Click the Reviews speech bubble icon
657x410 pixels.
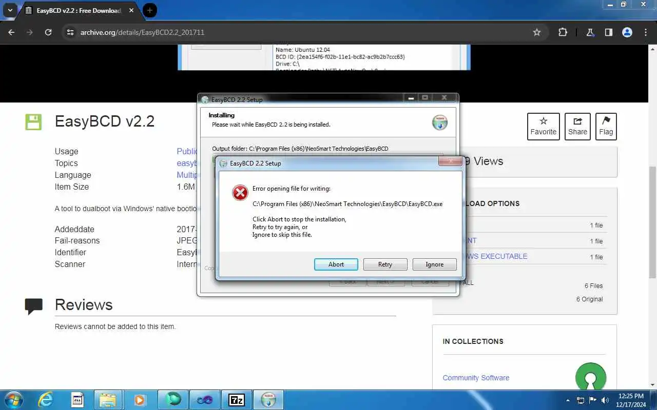34,306
